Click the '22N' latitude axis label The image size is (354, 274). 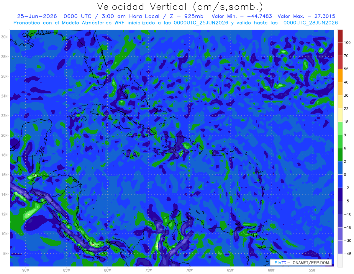[x=5, y=116]
